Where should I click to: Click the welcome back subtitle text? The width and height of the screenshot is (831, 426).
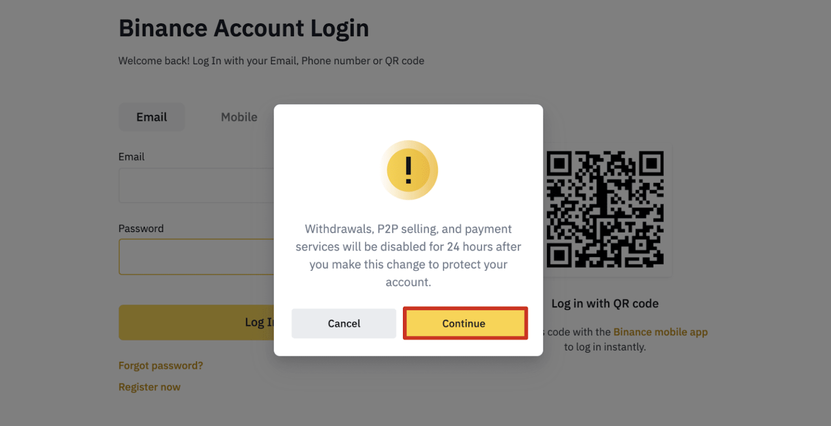(271, 60)
